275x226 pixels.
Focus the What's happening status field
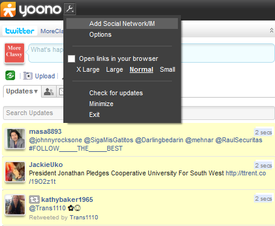pos(151,53)
